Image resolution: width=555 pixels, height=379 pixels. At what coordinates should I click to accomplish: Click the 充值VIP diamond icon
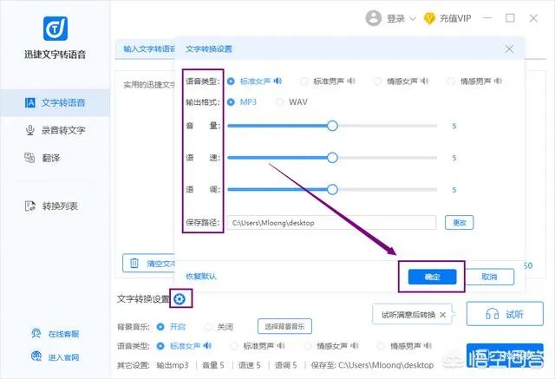tap(429, 18)
